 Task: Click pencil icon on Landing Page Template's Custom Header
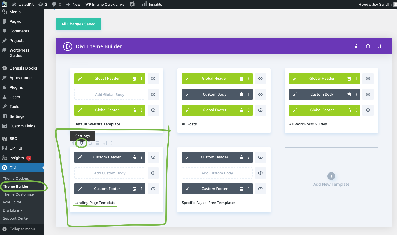click(80, 157)
